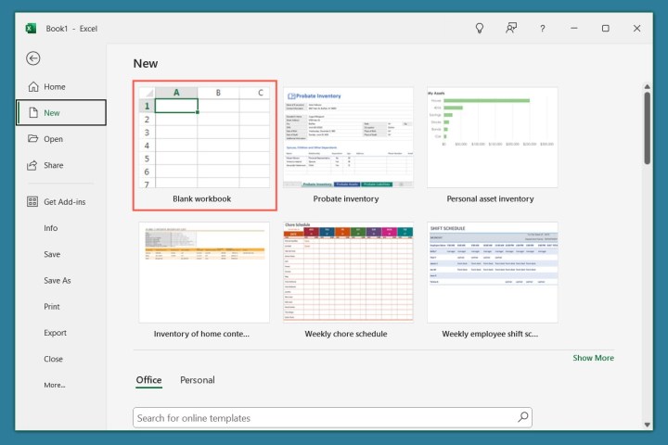Viewport: 668px width, 445px height.
Task: Expand the More... sidebar option
Action: (x=54, y=385)
